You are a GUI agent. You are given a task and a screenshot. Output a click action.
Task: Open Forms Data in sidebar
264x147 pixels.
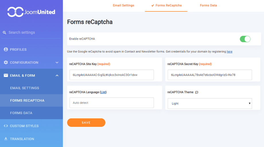point(31,113)
